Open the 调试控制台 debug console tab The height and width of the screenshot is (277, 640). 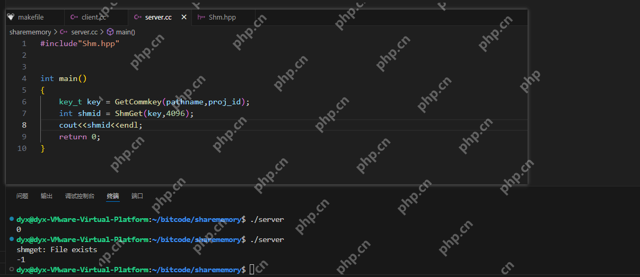[x=80, y=196]
